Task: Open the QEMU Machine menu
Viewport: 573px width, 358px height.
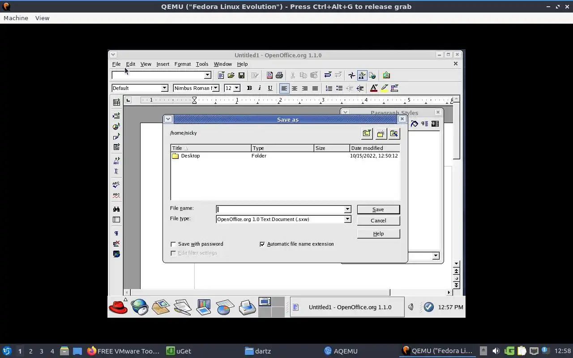Action: click(x=16, y=18)
